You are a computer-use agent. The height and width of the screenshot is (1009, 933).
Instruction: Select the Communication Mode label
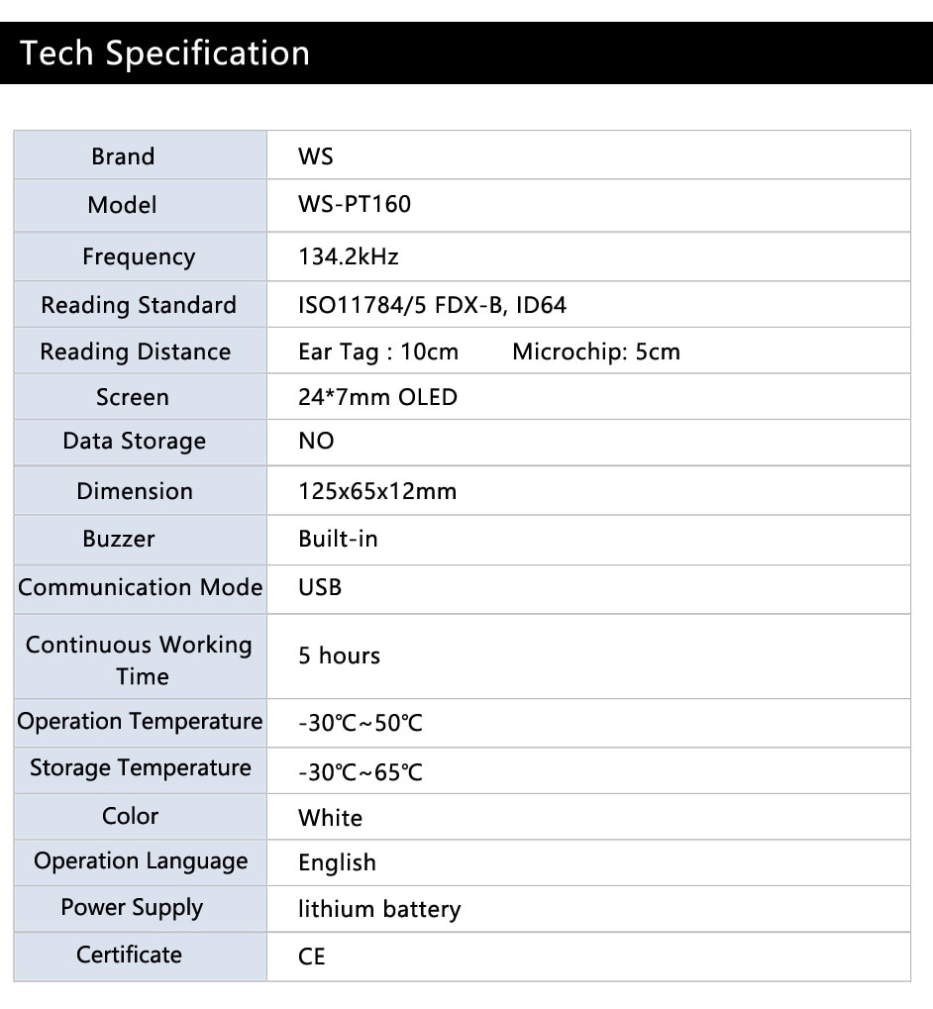[141, 587]
